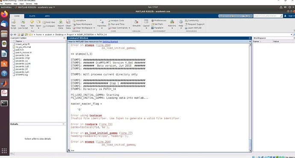Click the Desktop path segment
The height and width of the screenshot is (158, 295).
tap(59, 34)
